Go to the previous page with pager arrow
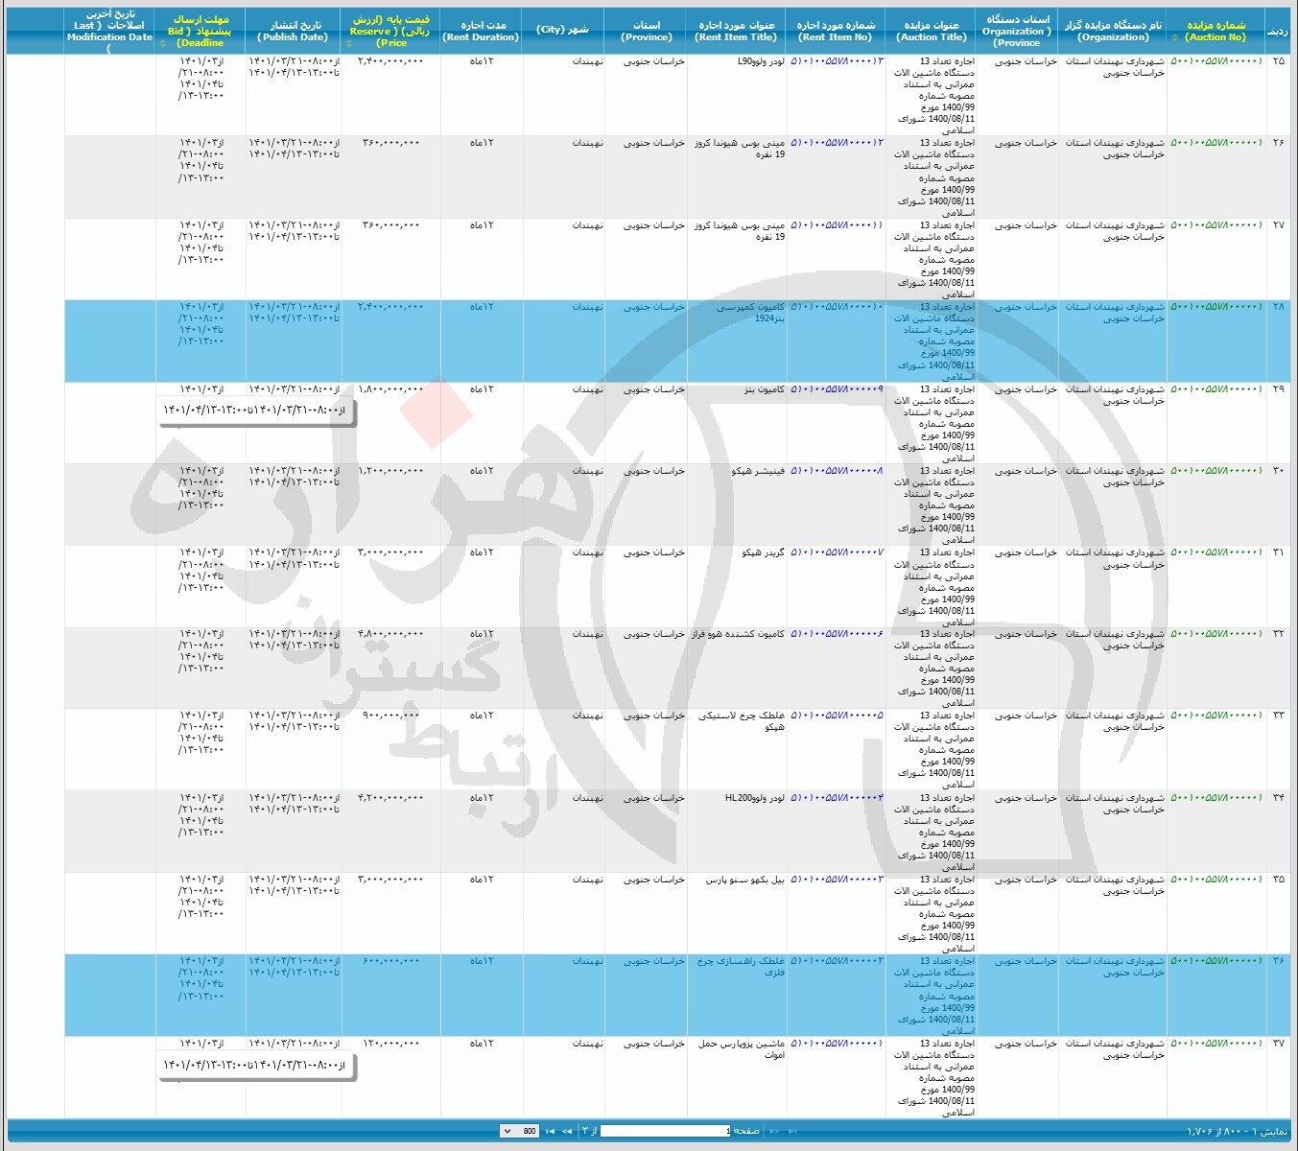The width and height of the screenshot is (1298, 1151). tap(774, 1131)
